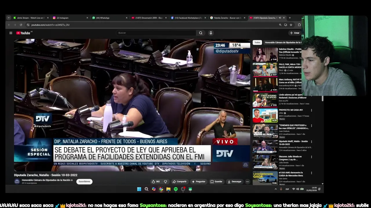Screen dimensions: 371x208
Task: Mute the tab via its speaker icon
Action: pos(280,18)
